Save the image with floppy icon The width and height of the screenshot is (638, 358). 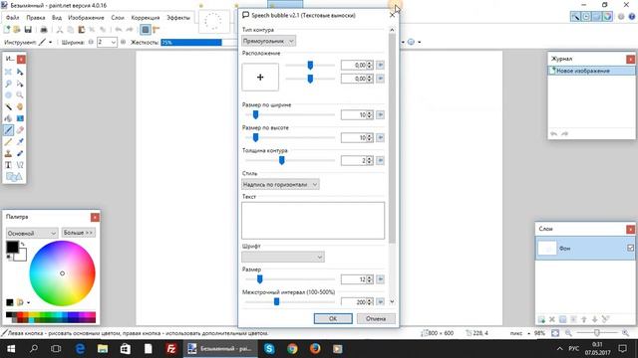[28, 30]
